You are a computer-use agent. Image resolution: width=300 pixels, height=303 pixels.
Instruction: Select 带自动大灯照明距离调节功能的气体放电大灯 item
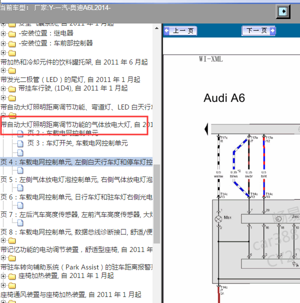pyautogui.click(x=76, y=124)
